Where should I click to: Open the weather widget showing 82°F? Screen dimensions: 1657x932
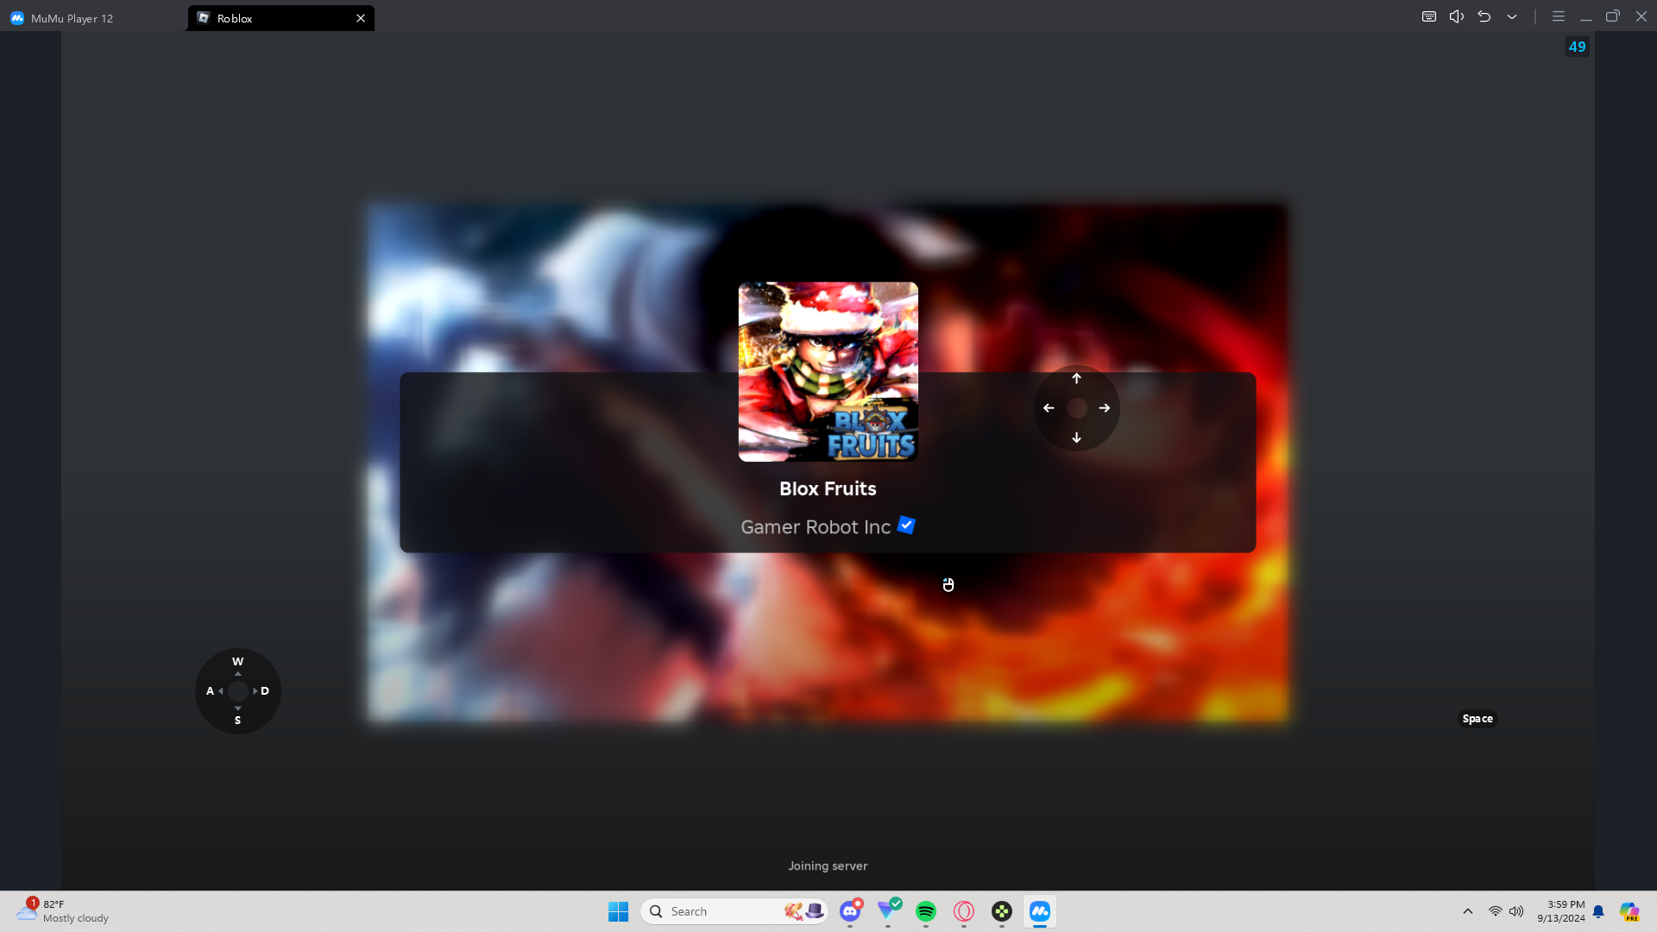[64, 911]
